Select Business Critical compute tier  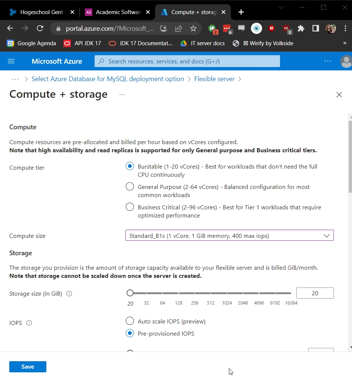[x=130, y=207]
